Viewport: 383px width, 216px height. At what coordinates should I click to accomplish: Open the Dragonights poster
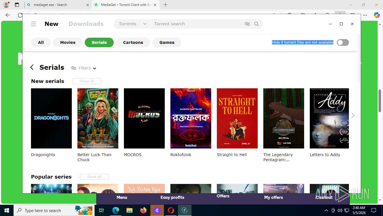[51, 118]
